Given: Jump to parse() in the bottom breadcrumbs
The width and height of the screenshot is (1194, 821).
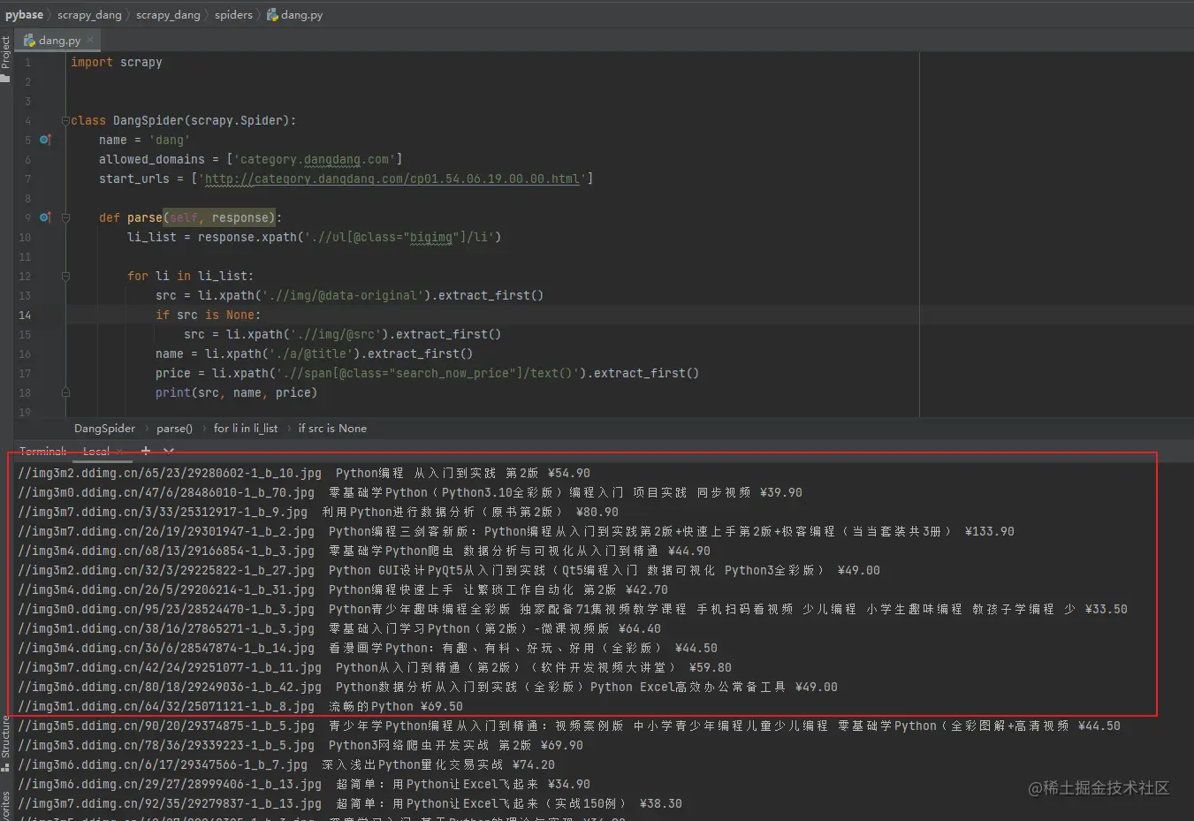Looking at the screenshot, I should click(174, 429).
